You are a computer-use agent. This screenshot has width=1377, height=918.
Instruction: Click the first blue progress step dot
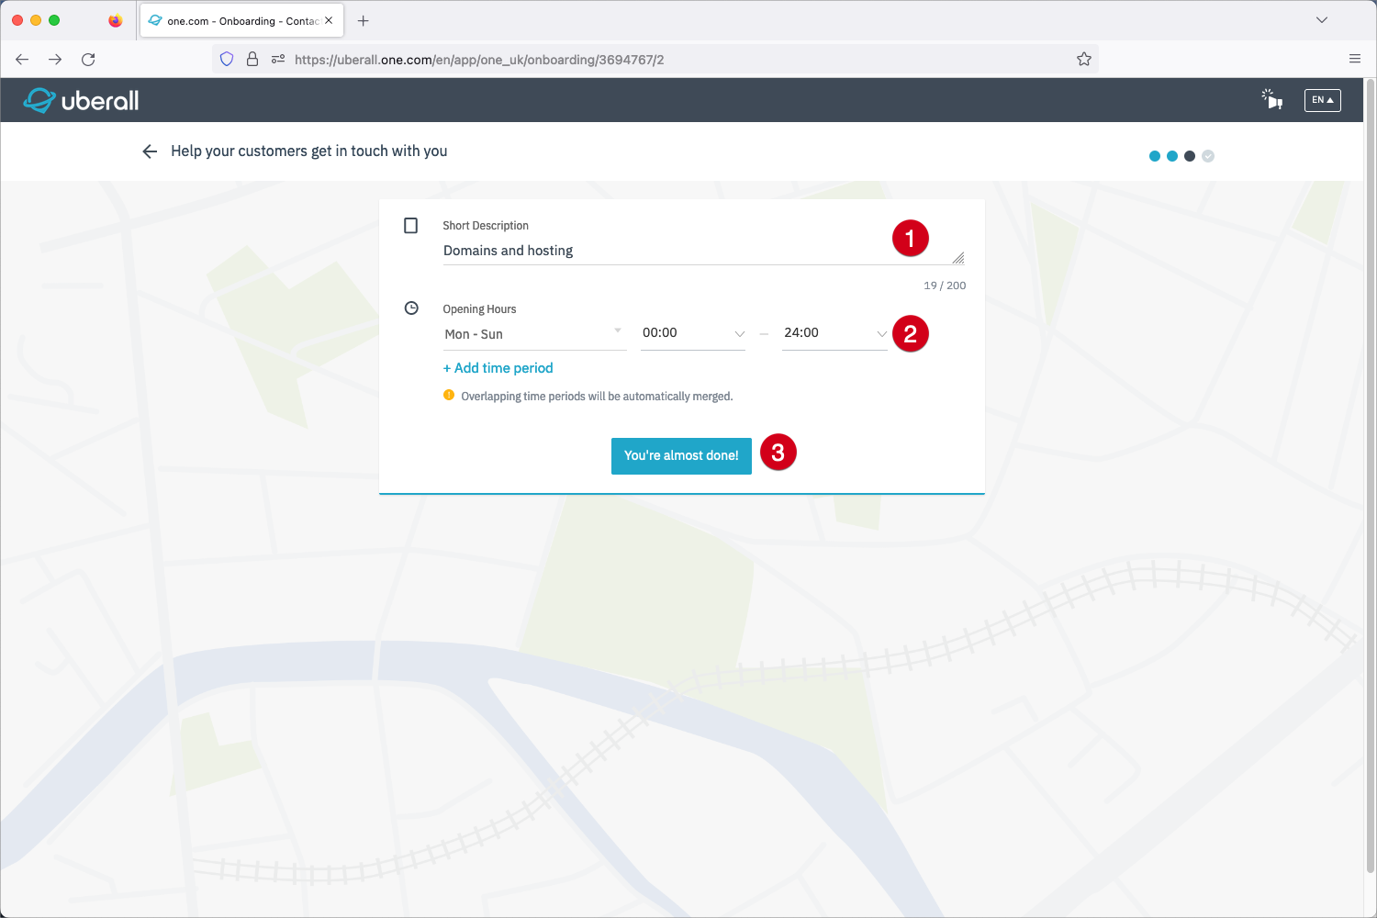click(1154, 156)
